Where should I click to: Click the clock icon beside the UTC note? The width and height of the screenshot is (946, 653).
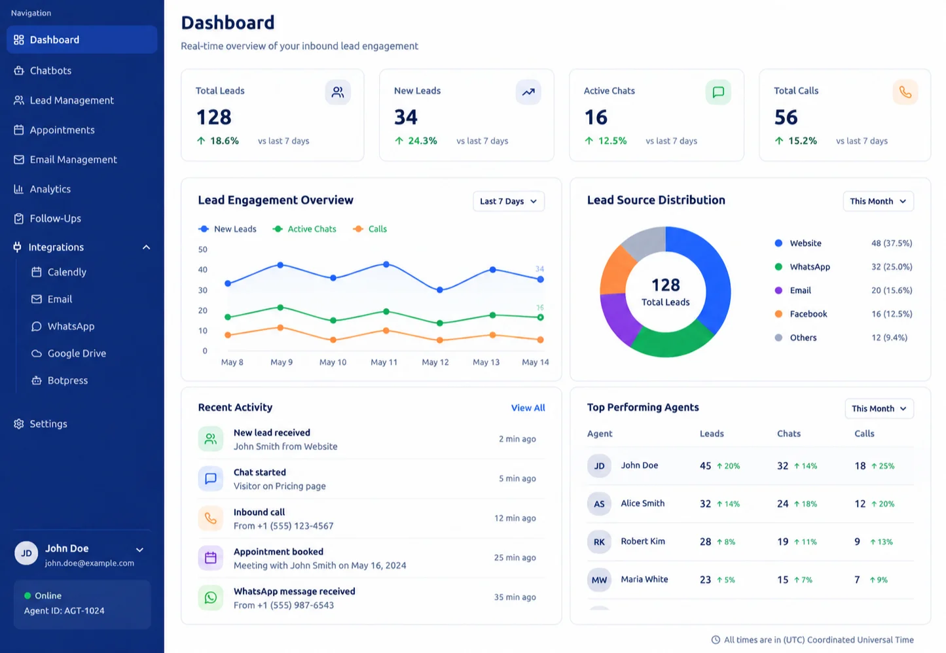point(716,640)
